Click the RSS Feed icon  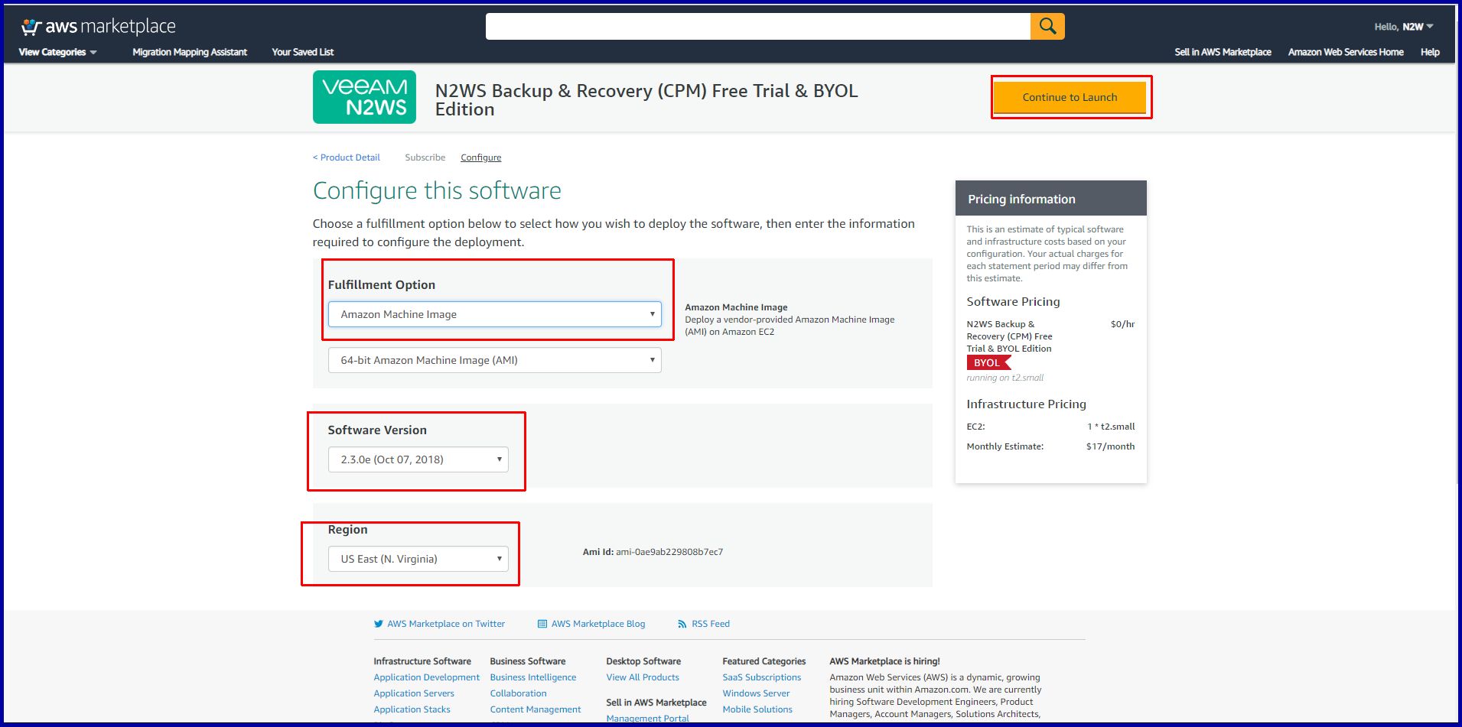(x=682, y=624)
